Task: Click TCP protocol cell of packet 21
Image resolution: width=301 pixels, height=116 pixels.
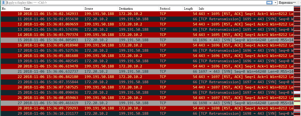Action: 163,71
